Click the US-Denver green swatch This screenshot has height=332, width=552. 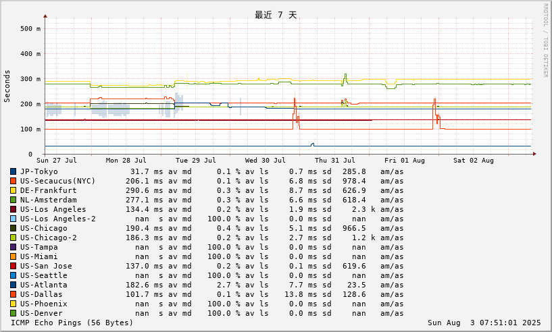[13, 313]
